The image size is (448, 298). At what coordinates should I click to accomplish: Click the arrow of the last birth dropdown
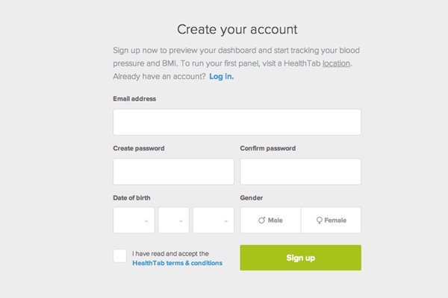click(226, 221)
